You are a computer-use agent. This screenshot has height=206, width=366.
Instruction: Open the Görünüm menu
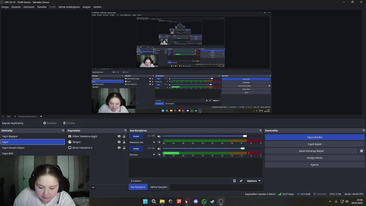point(29,7)
